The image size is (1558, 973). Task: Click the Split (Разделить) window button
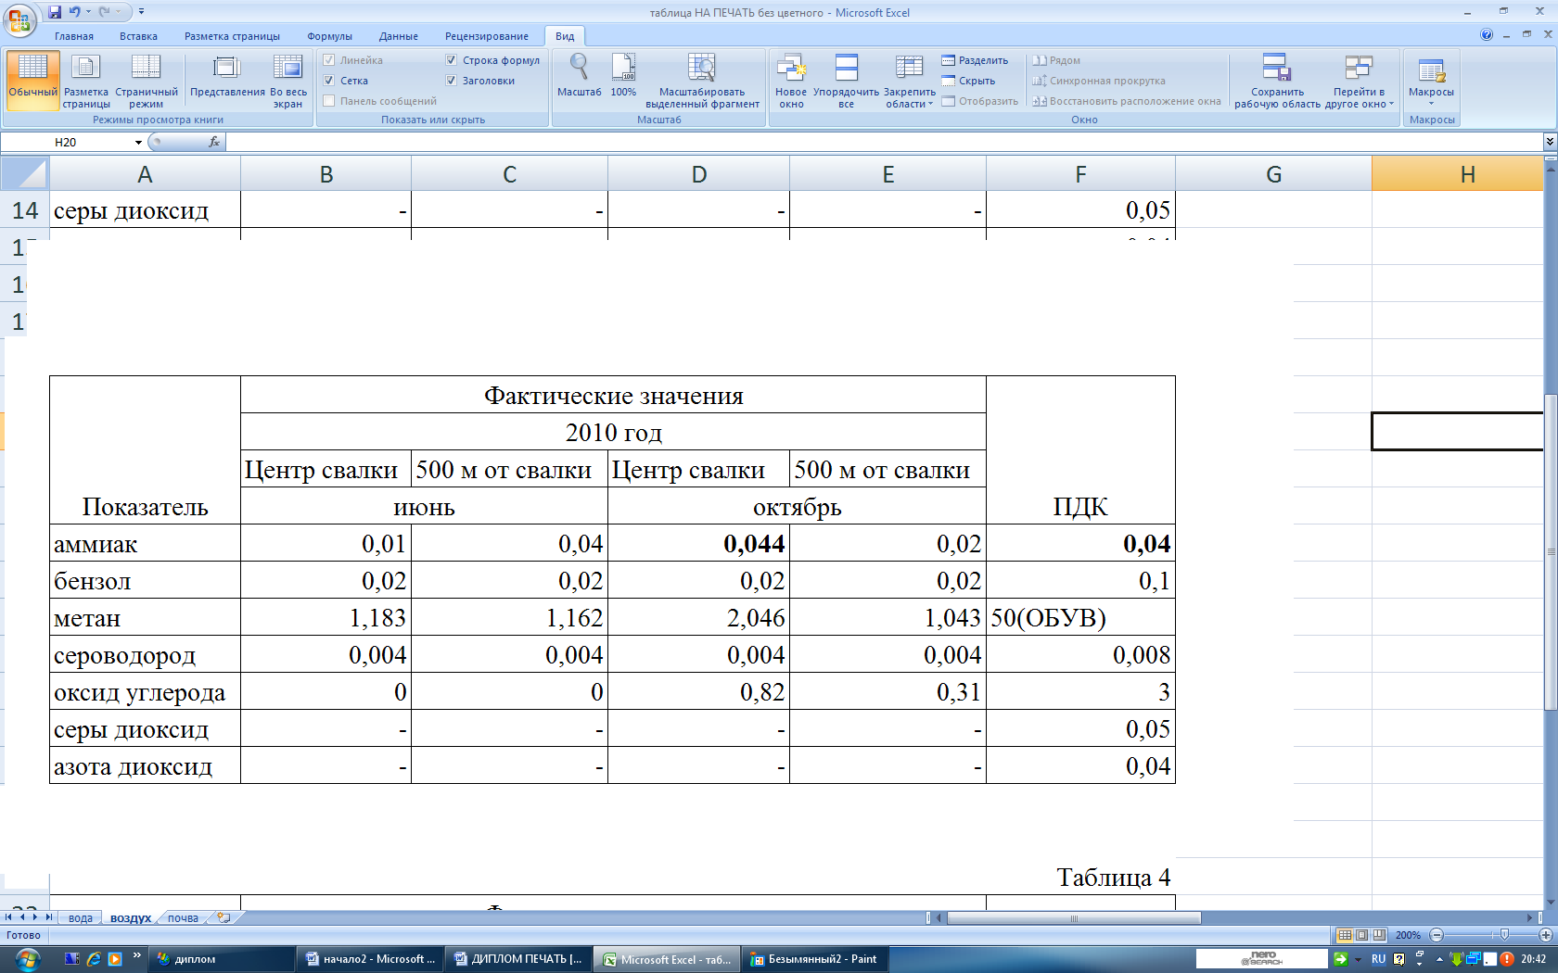(x=975, y=60)
